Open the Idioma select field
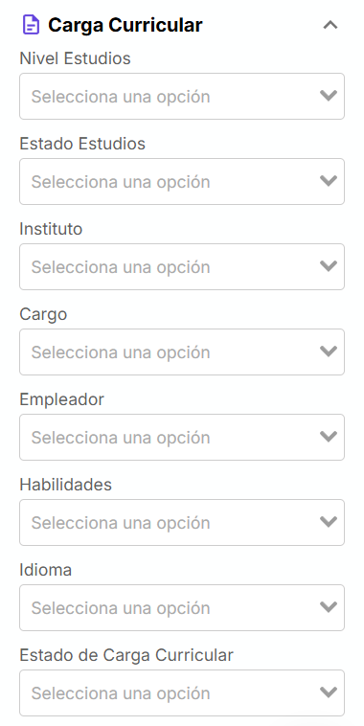 click(x=182, y=607)
